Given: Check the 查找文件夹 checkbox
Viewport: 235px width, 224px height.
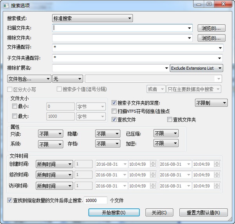Looking at the screenshot, I should pos(170,119).
